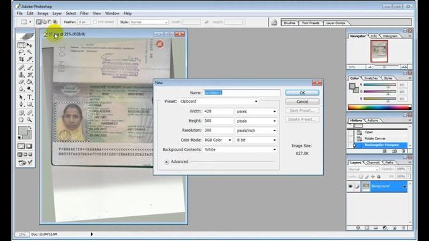Viewport: 429px width, 241px height.
Task: Select the Move tool
Action: (x=29, y=45)
